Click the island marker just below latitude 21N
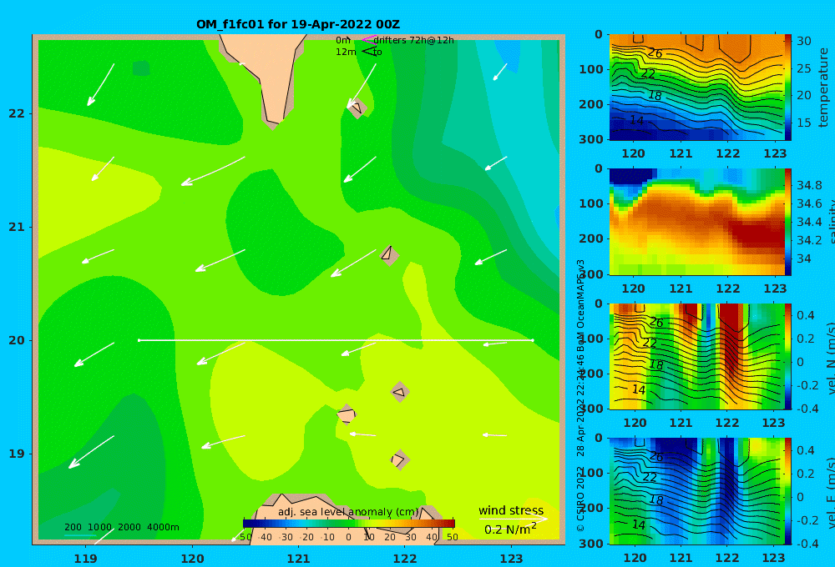This screenshot has width=835, height=567. click(x=389, y=255)
